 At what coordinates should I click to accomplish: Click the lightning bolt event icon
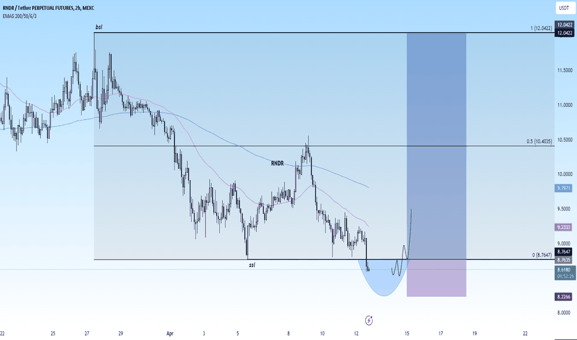369,320
